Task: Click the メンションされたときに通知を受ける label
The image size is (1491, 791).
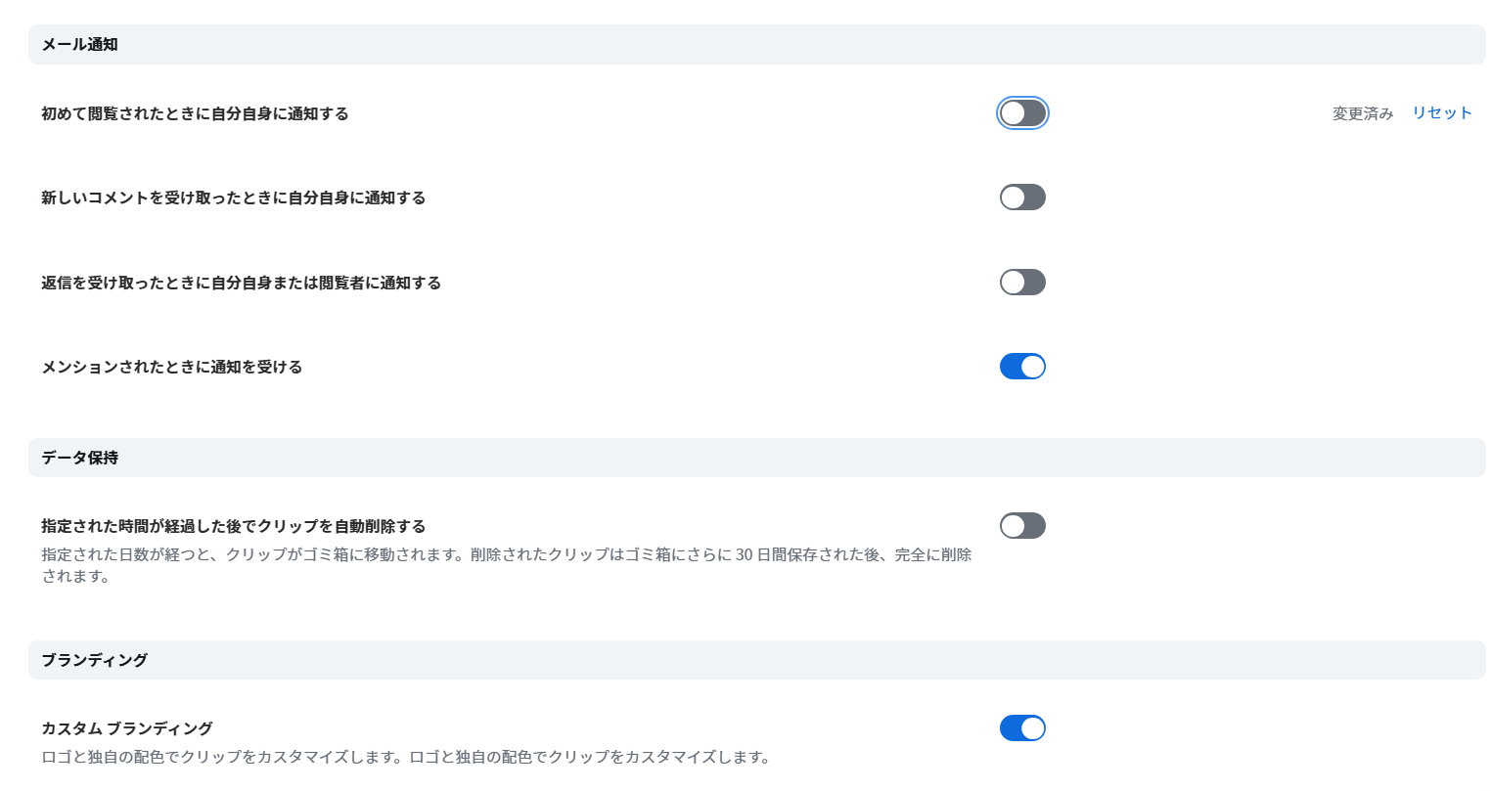Action: 171,368
